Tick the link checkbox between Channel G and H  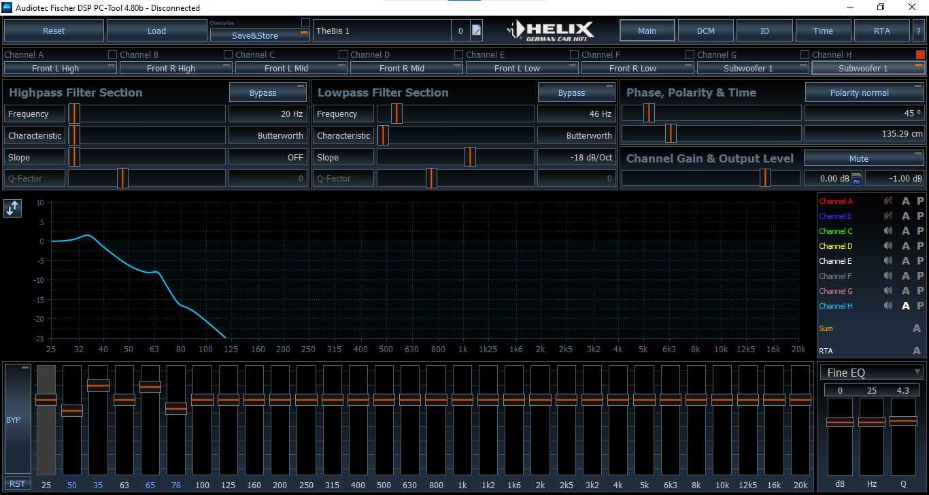(x=805, y=54)
